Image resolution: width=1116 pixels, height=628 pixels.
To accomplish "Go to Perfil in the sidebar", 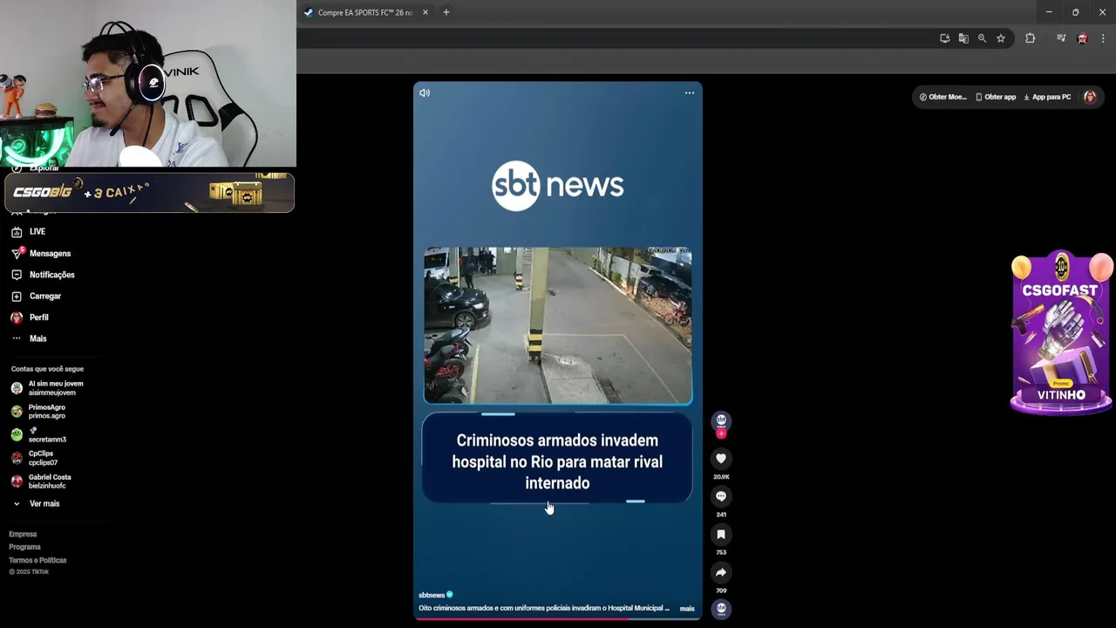I will pos(38,317).
